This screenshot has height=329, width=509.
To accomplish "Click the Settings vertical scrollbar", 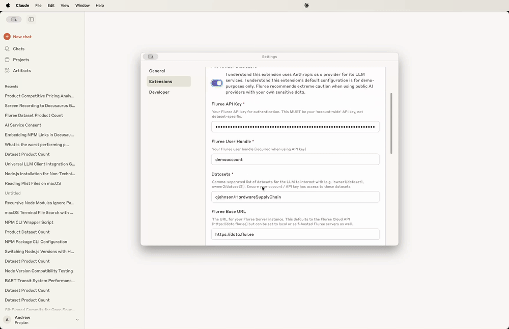I will (391, 123).
